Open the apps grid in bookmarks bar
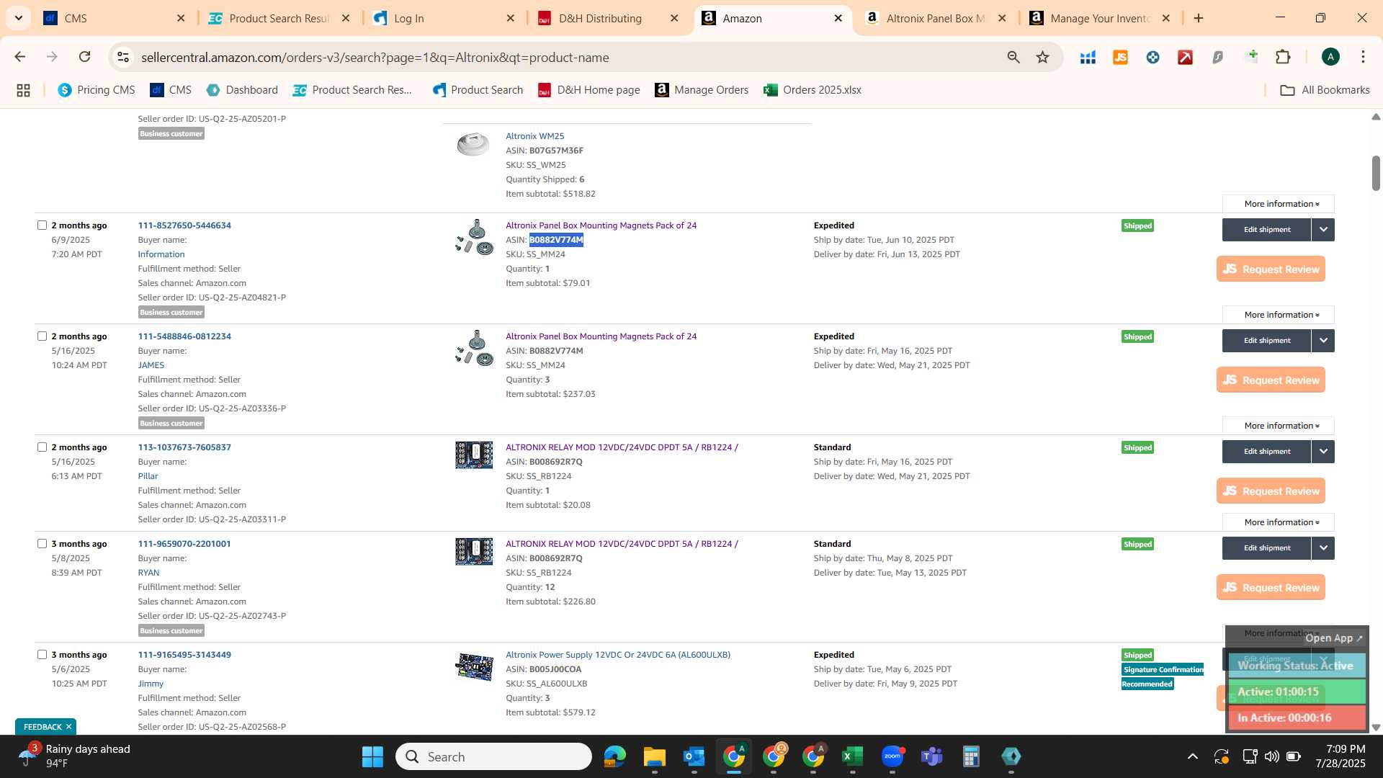This screenshot has width=1383, height=778. pos(23,90)
